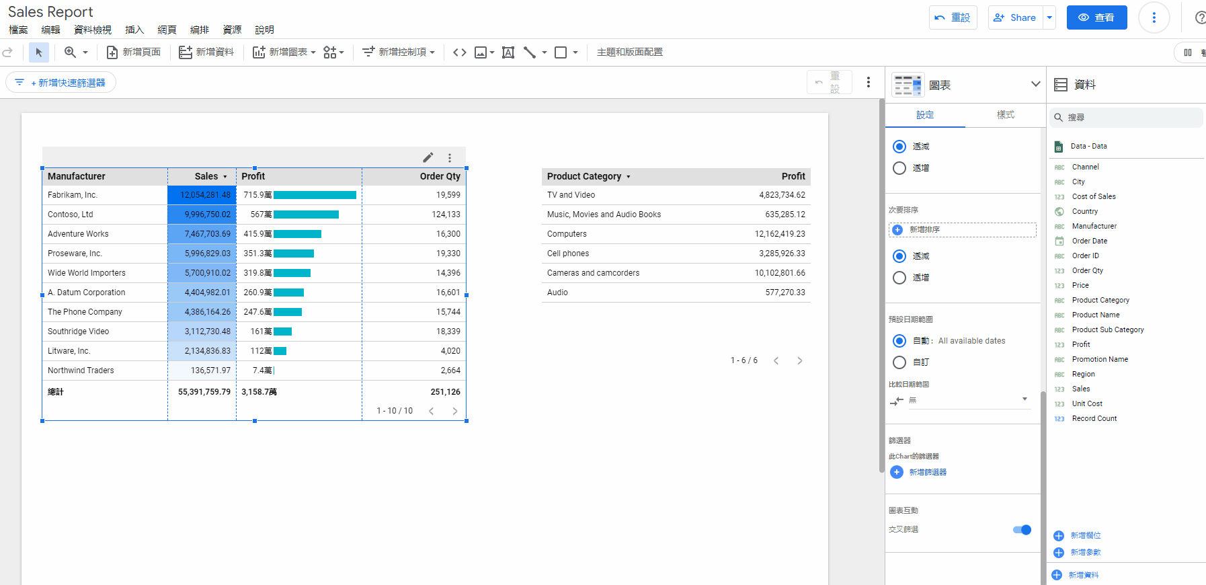Select primary sort 遞增 ascending radio
This screenshot has height=585, width=1206.
tap(899, 168)
